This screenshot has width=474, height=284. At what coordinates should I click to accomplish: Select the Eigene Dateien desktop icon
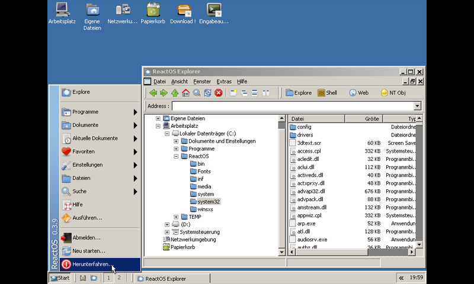[92, 17]
